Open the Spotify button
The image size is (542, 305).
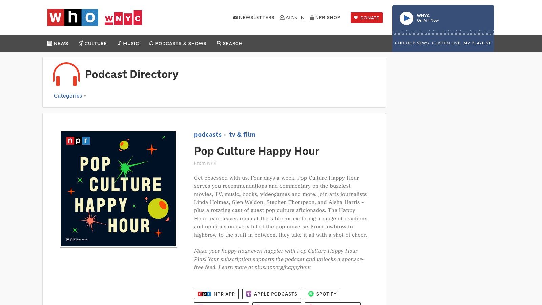click(x=322, y=294)
